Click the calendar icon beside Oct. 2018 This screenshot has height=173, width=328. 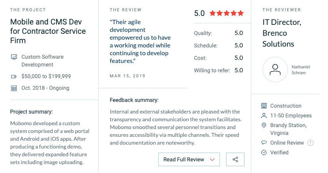pyautogui.click(x=14, y=88)
